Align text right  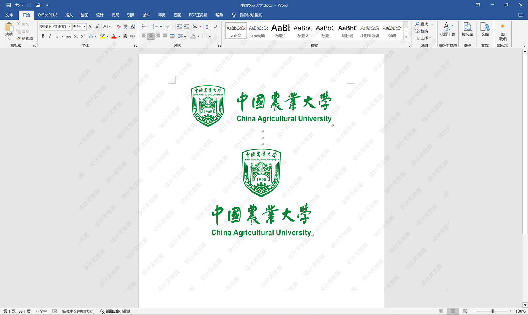(x=158, y=36)
